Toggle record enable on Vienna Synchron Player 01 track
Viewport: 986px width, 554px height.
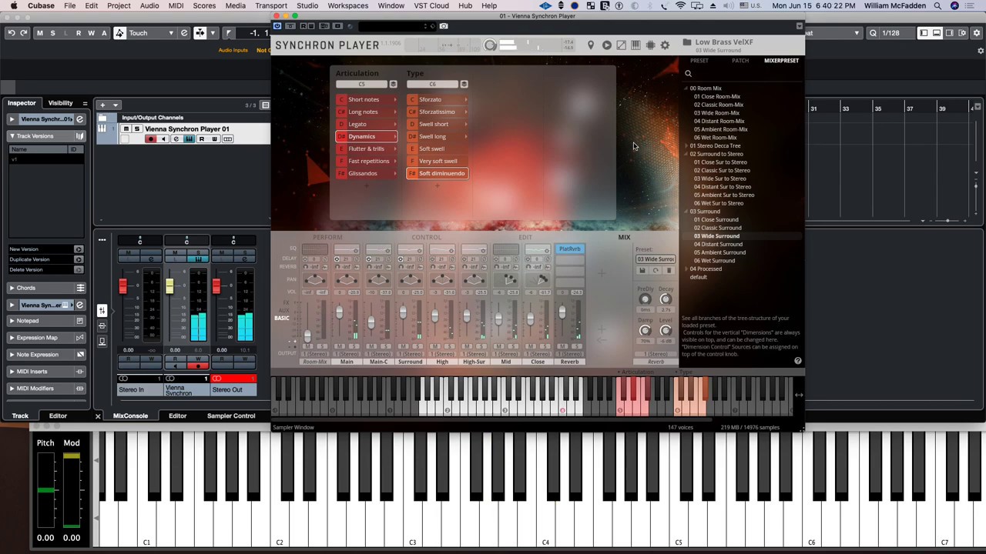tap(151, 139)
